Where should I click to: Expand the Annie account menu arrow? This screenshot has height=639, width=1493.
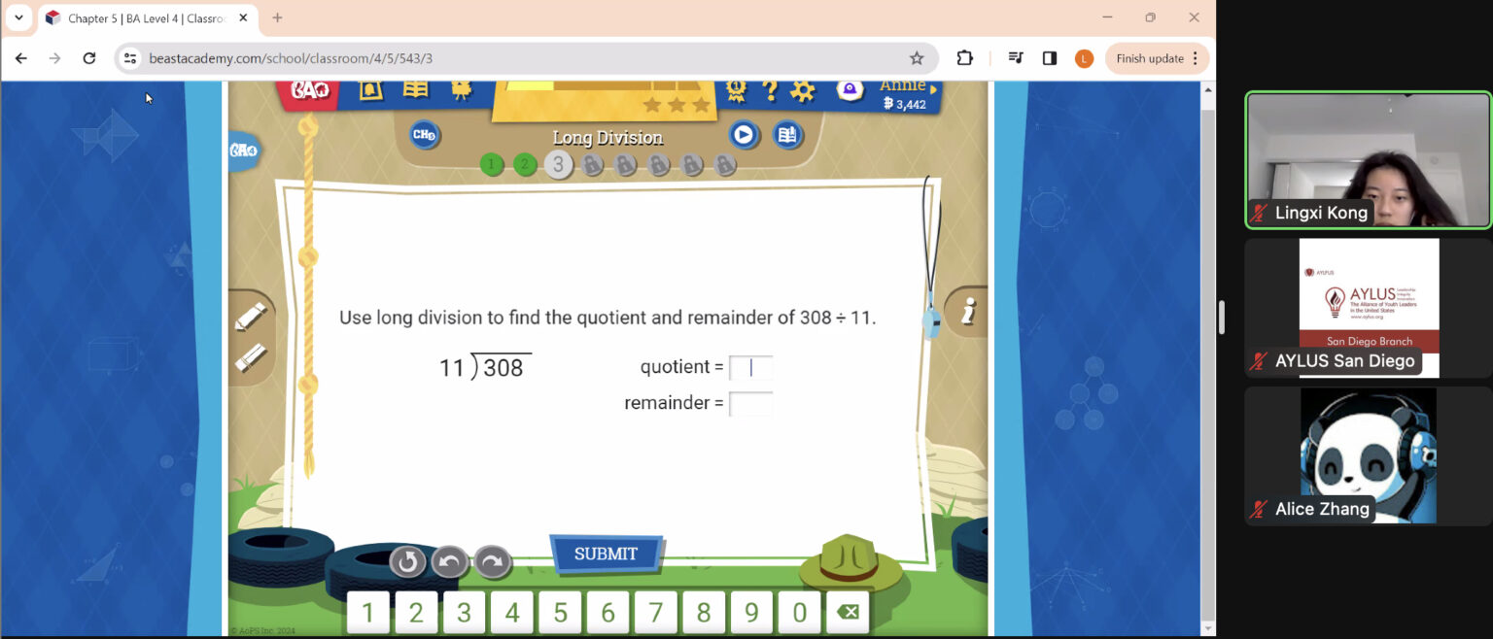(x=934, y=89)
